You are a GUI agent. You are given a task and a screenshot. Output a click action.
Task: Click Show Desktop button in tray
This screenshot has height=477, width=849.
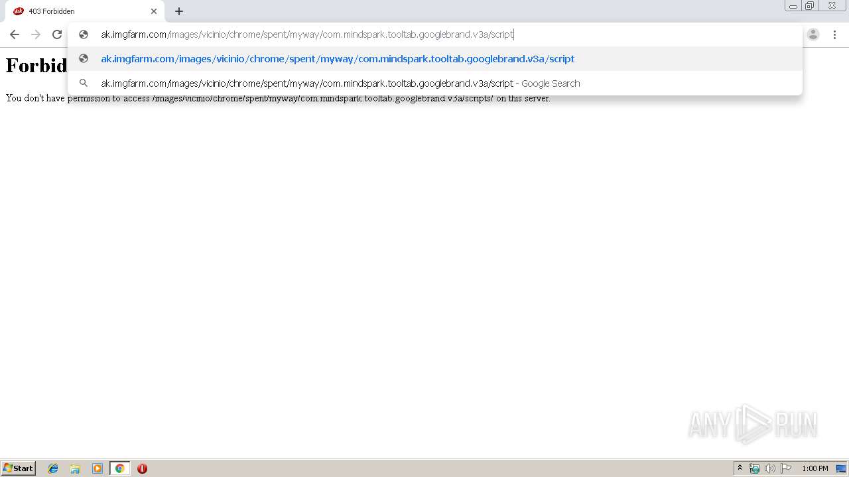tap(841, 468)
